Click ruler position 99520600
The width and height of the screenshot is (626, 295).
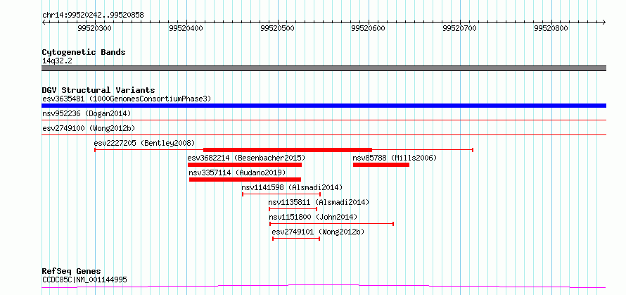point(368,28)
